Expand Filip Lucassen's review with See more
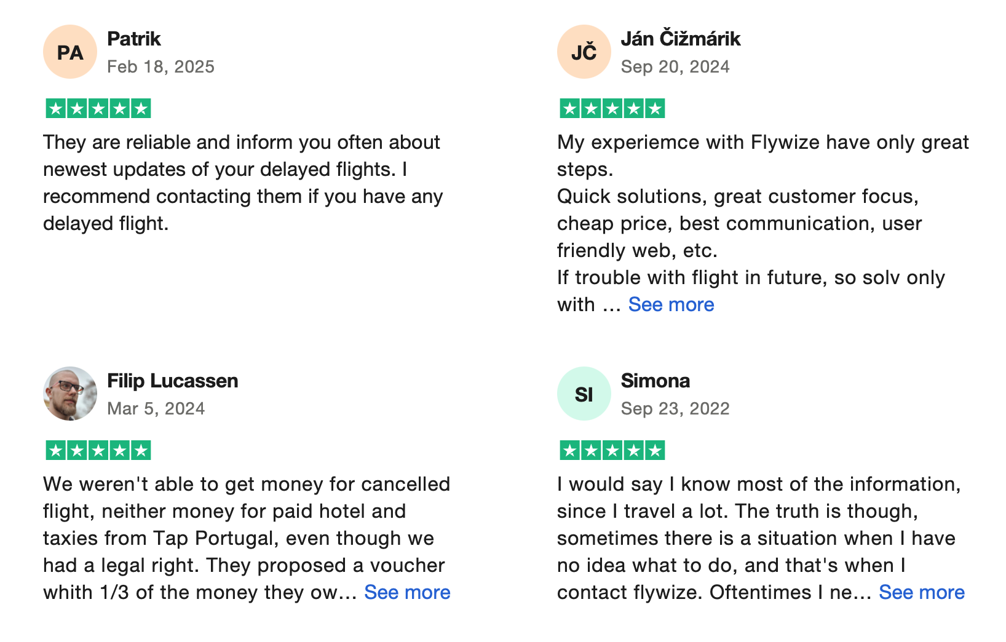Screen dimensions: 1006x642 (x=407, y=592)
